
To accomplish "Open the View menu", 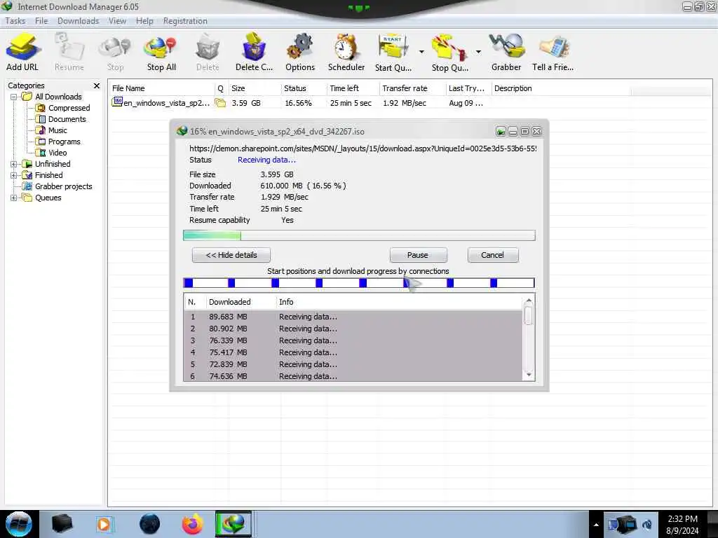I will coord(117,21).
